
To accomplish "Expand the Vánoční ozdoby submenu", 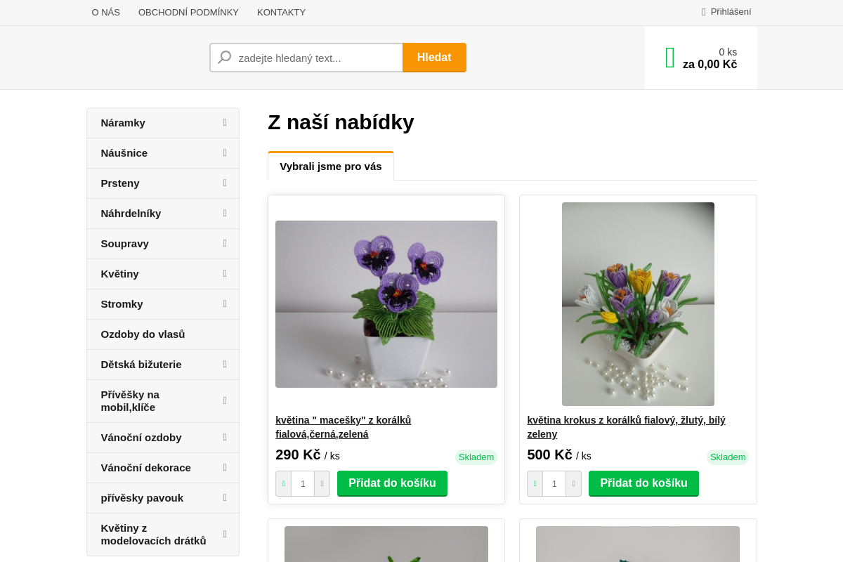I will point(225,438).
